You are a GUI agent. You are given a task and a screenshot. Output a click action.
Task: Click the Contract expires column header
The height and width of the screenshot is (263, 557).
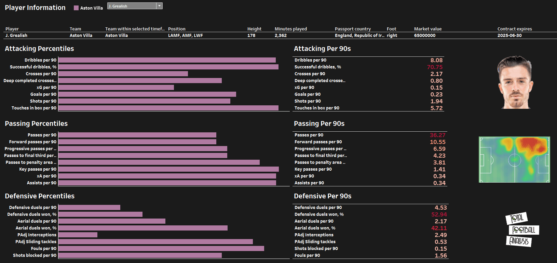pos(515,29)
